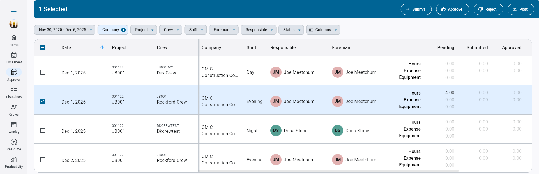Sort by the Project column header
Screen dimensions: 539x174
click(x=119, y=47)
